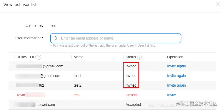Click the huawei.com HUAWEI ID cell

(x=35, y=105)
